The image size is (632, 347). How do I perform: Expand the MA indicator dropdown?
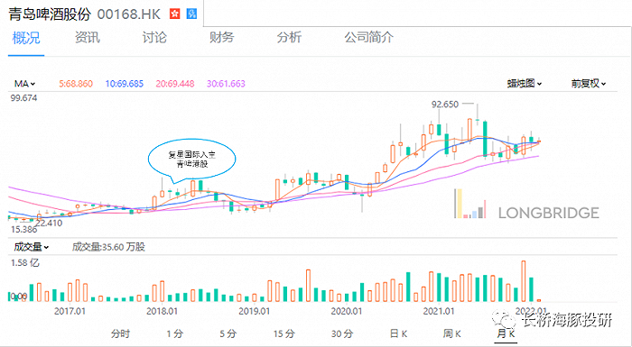tap(25, 84)
